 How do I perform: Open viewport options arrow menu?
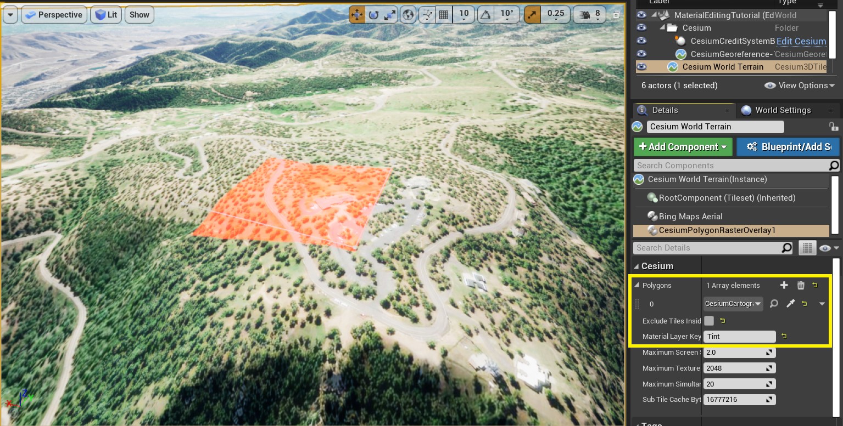point(10,15)
